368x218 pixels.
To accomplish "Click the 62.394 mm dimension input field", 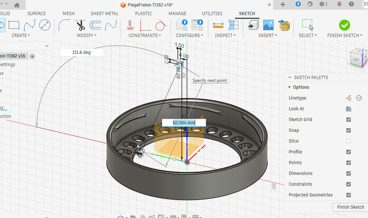I will point(184,123).
